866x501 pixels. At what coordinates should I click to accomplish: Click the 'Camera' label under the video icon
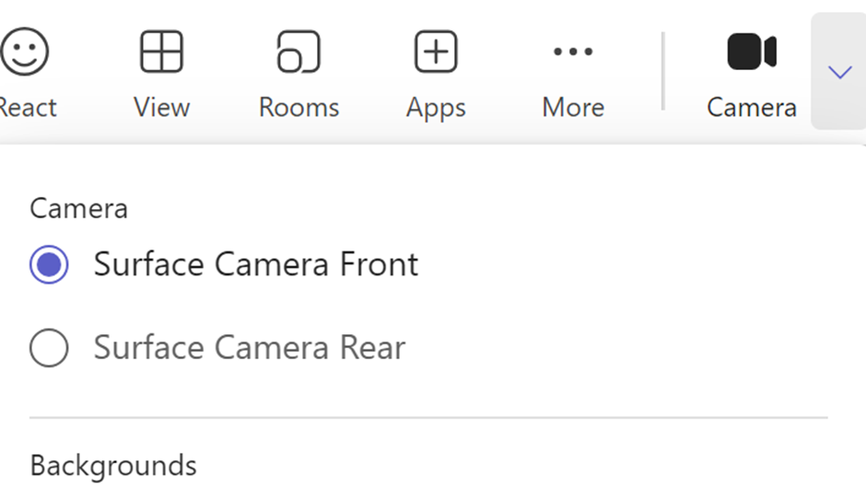click(752, 107)
